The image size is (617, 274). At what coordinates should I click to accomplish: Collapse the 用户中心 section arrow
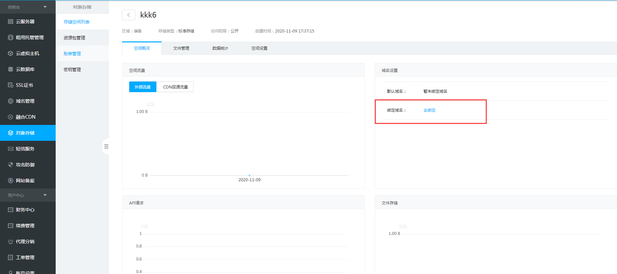[45, 195]
